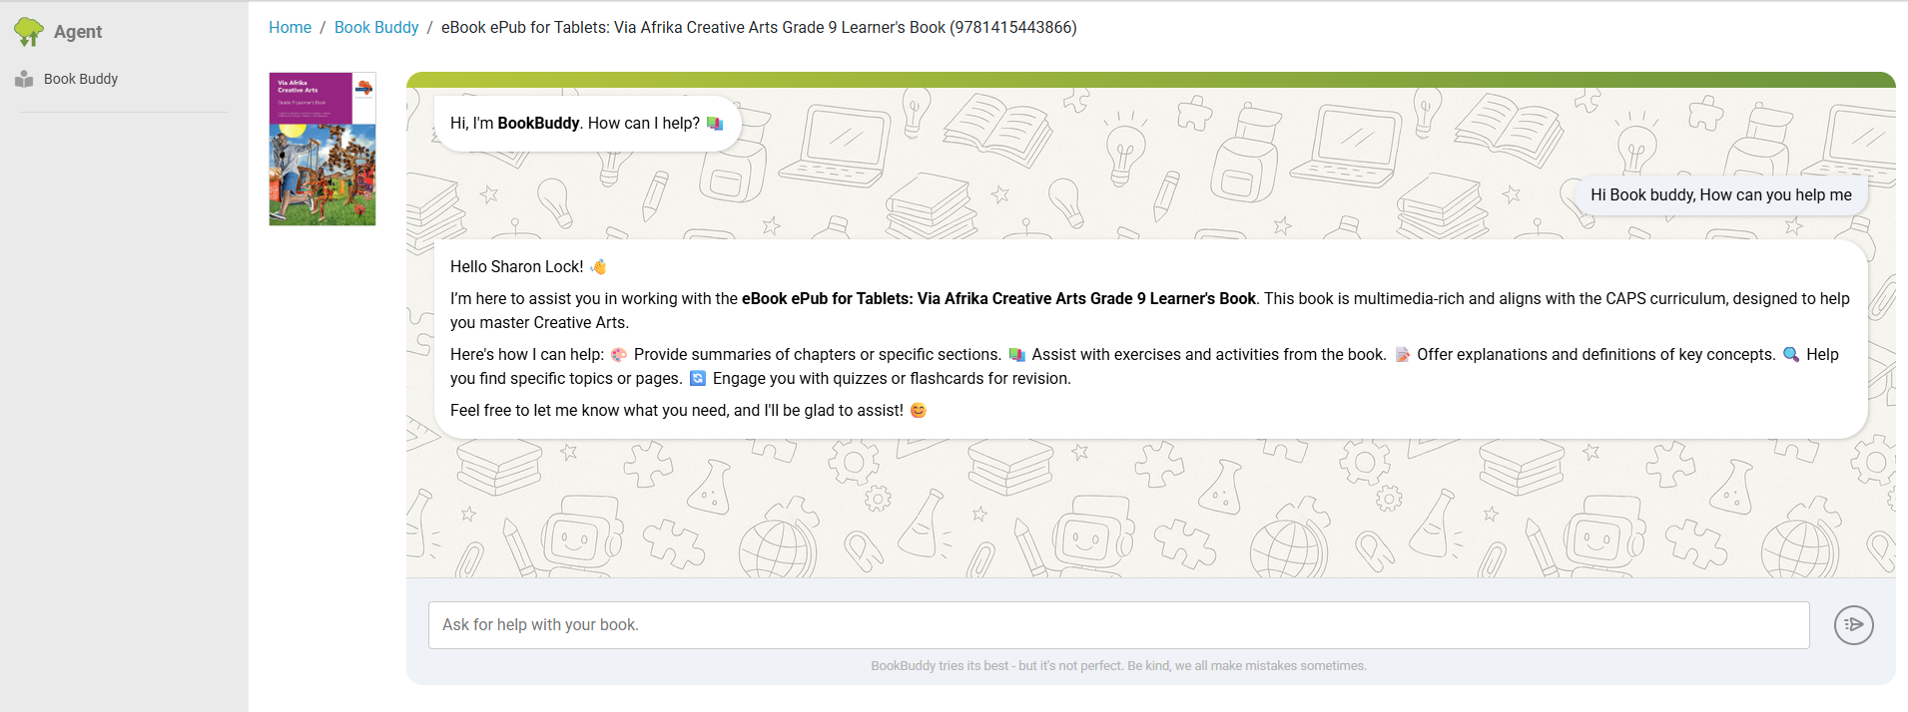Click the palette emoji before chapter summaries text

click(x=618, y=354)
